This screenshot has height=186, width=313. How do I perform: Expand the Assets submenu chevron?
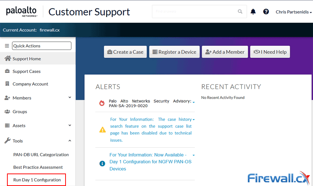click(70, 125)
